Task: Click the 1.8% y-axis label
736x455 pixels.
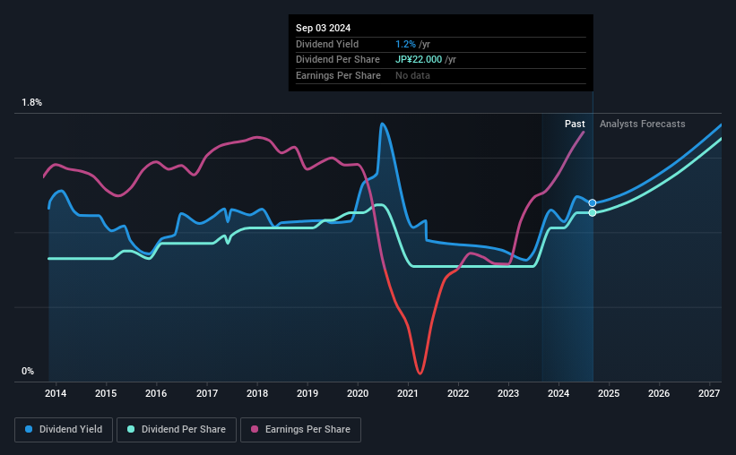Action: pos(31,103)
